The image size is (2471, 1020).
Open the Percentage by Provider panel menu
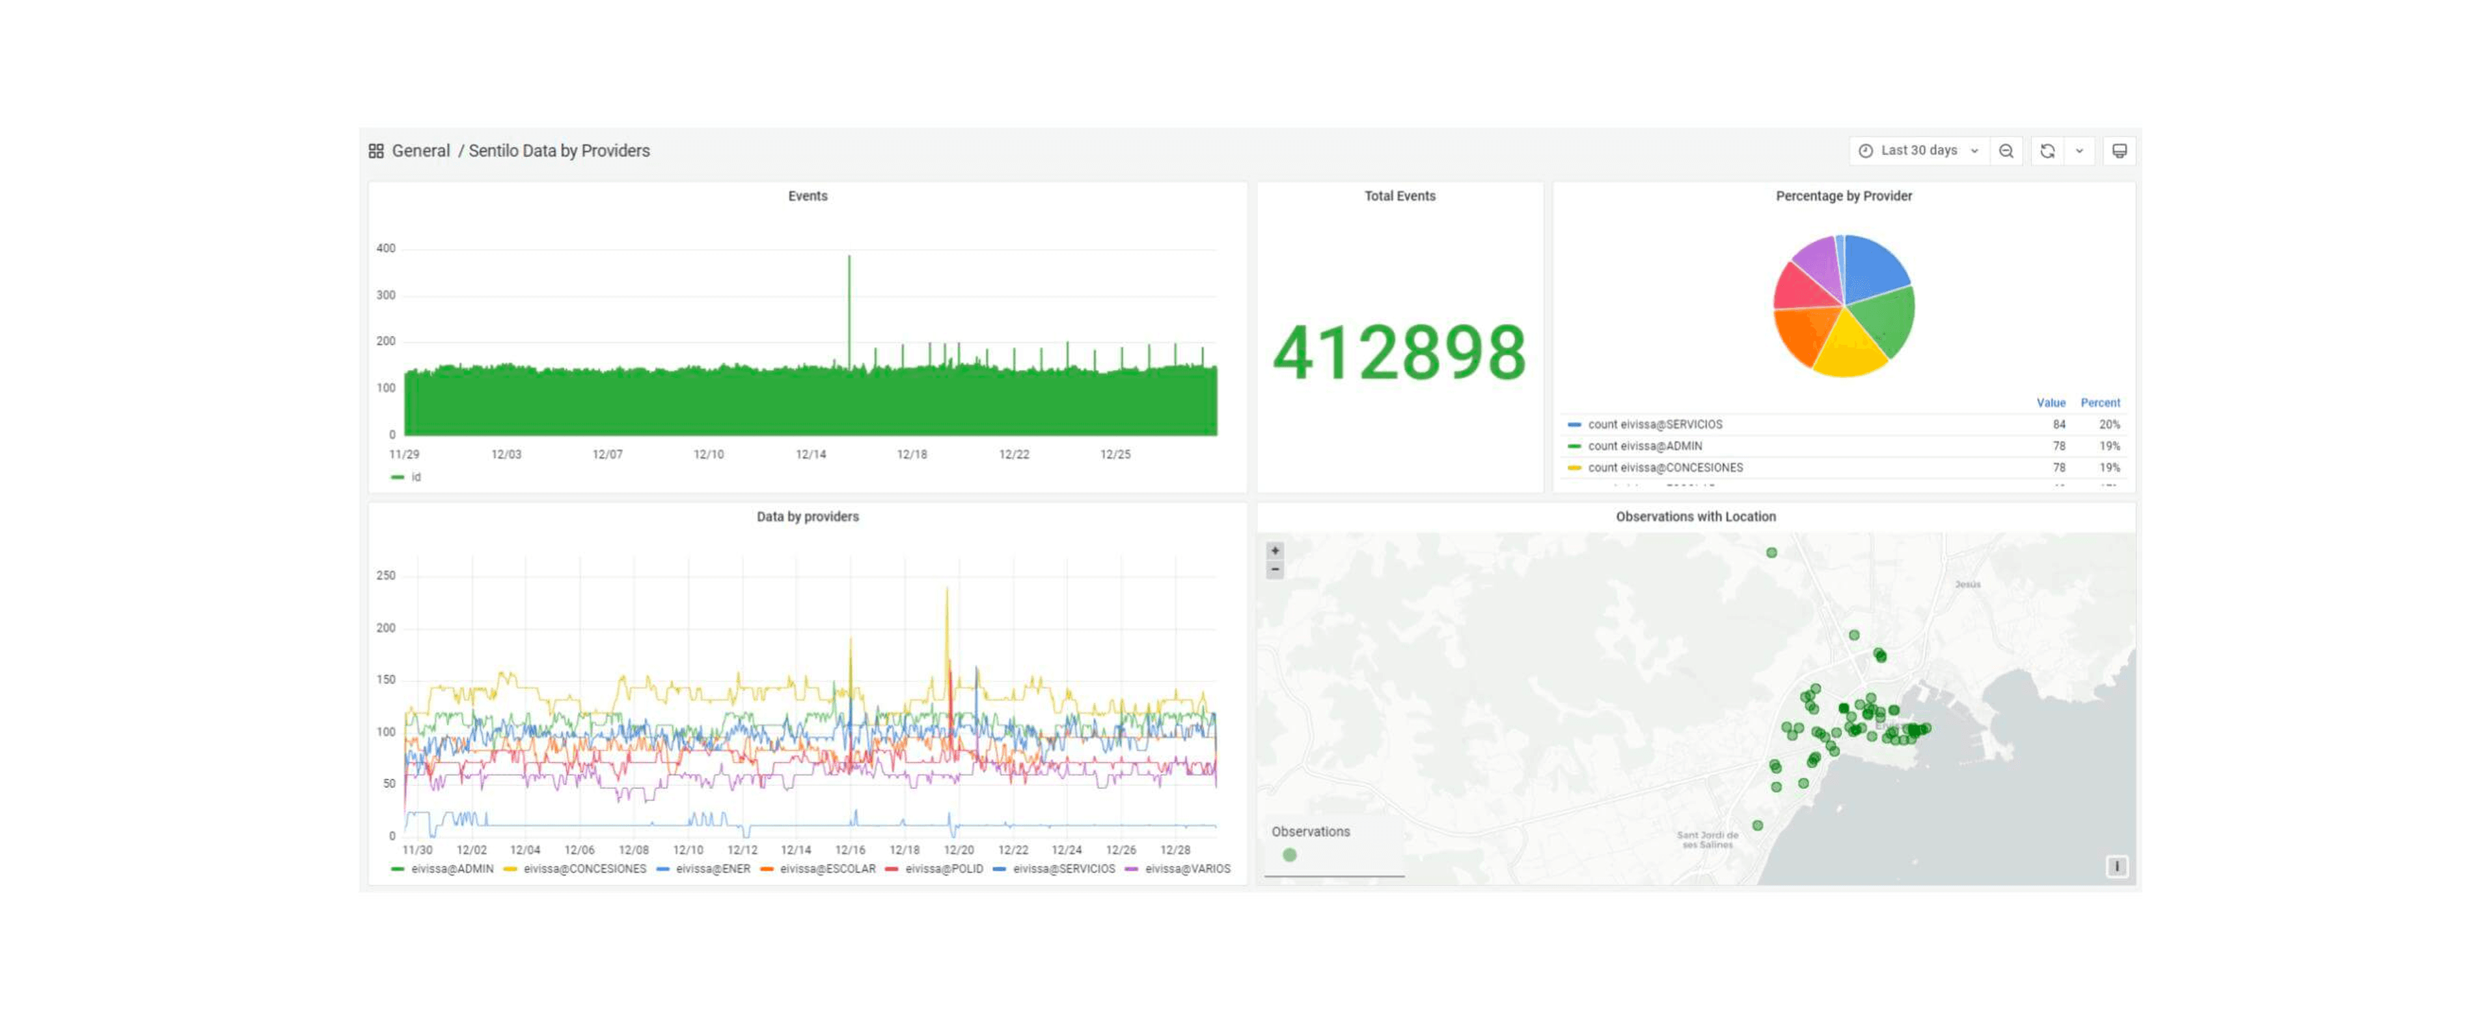coord(1843,196)
